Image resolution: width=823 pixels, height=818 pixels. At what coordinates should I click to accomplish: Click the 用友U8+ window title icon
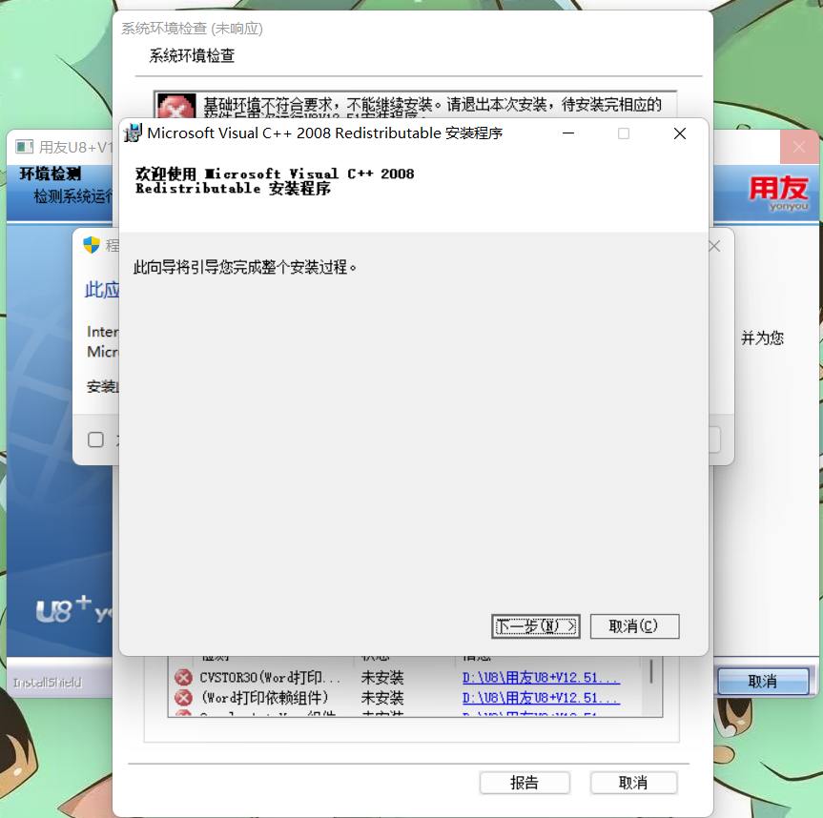[x=24, y=147]
